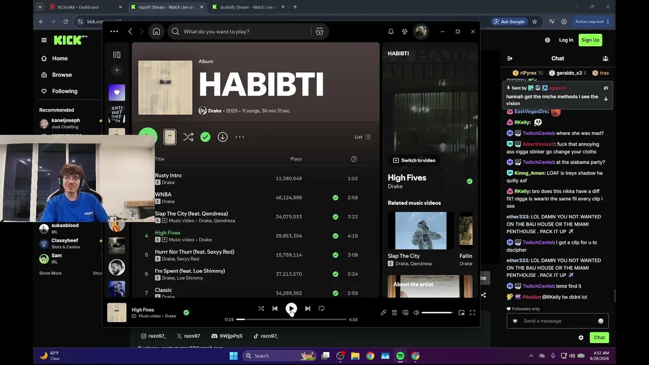Open Liked Songs in Spotify sidebar

(x=117, y=93)
